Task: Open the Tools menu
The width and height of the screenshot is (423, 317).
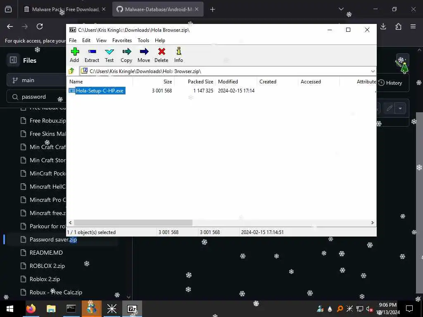Action: [x=143, y=40]
